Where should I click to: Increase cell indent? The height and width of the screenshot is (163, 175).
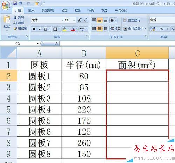tap(118, 29)
